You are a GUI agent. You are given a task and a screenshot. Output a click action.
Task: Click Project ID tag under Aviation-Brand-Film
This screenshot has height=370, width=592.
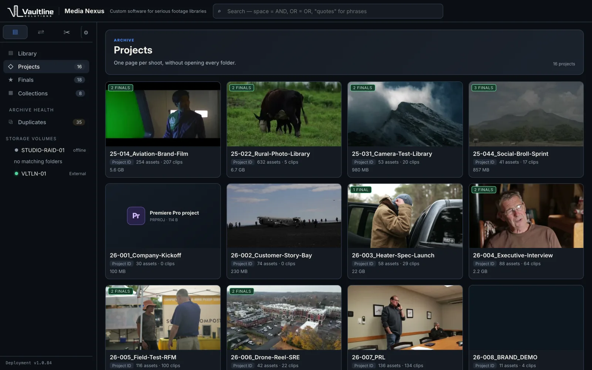point(121,162)
